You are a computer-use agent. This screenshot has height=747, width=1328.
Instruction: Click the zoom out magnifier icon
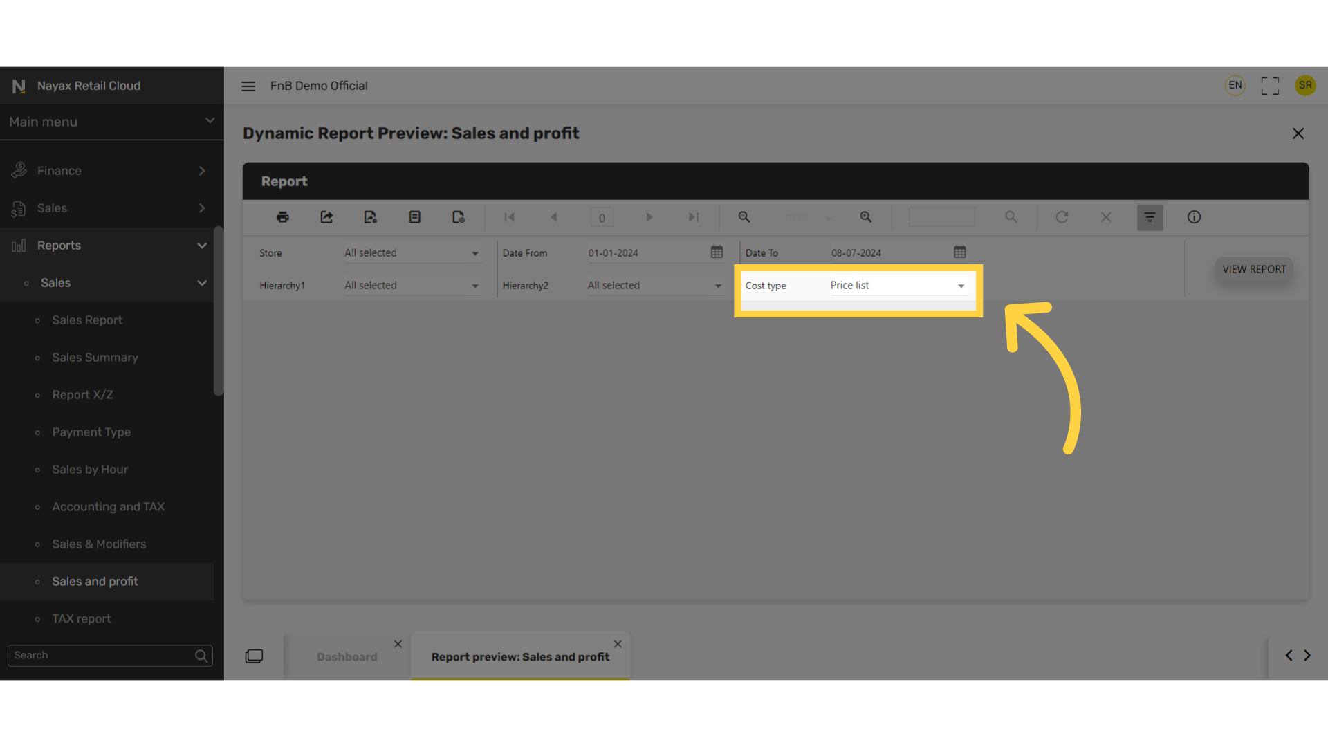(744, 217)
